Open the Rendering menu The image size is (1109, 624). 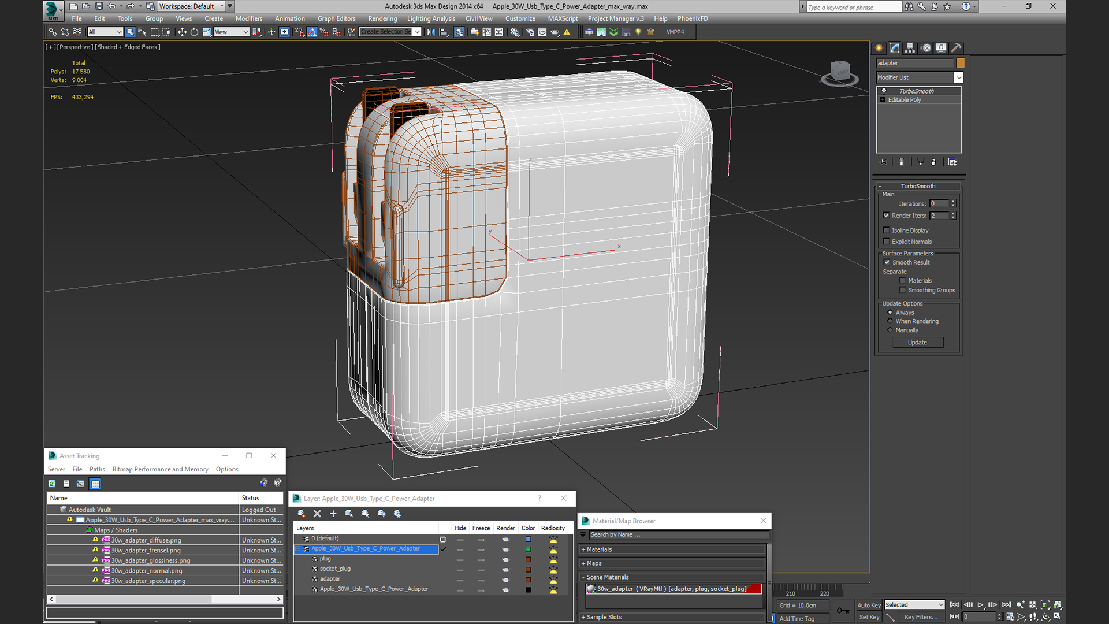(382, 18)
